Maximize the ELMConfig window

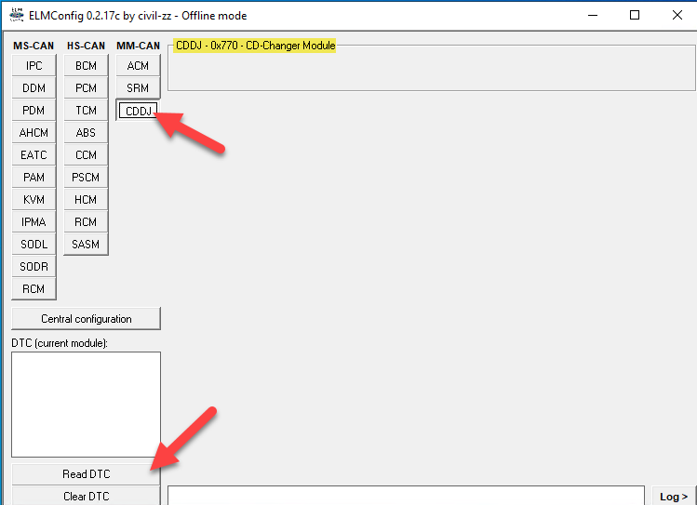click(634, 15)
